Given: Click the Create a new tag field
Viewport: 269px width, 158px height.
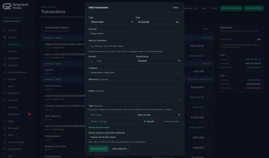Looking at the screenshot, I should [115, 122].
